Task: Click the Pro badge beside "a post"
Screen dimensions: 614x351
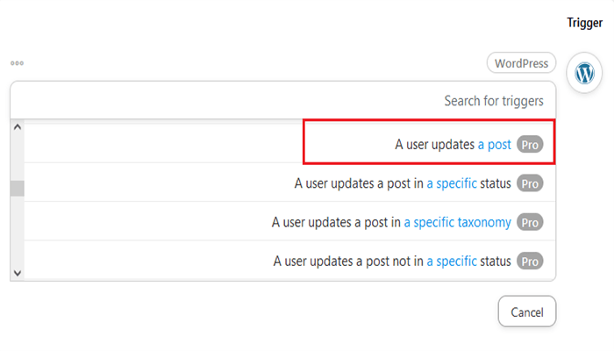Action: 530,145
